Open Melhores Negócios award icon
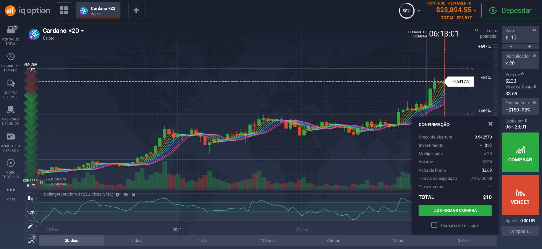Viewport: 542px width, 249px height. (10, 110)
